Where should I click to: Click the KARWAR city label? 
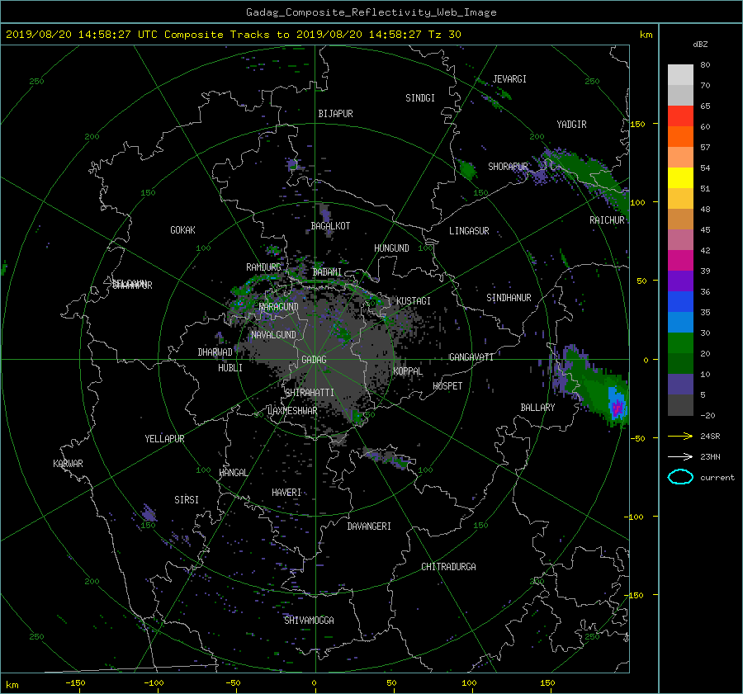click(68, 464)
